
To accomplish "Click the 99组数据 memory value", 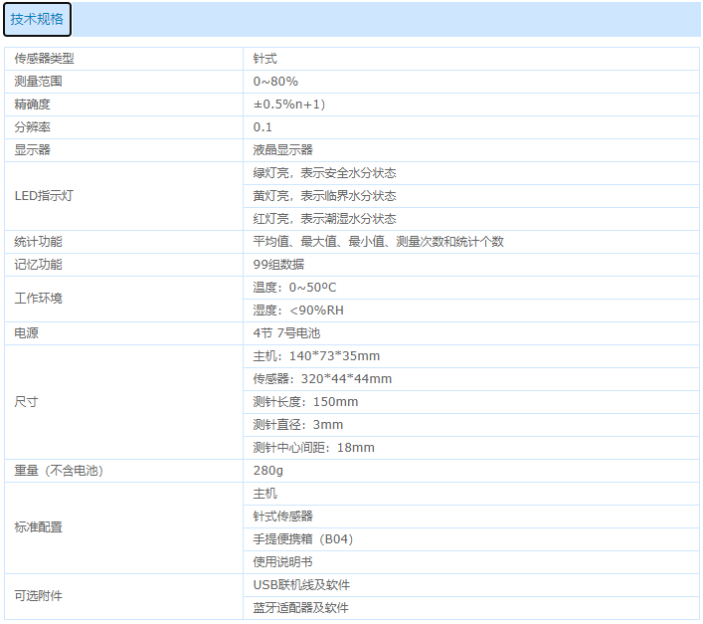I will tap(278, 265).
